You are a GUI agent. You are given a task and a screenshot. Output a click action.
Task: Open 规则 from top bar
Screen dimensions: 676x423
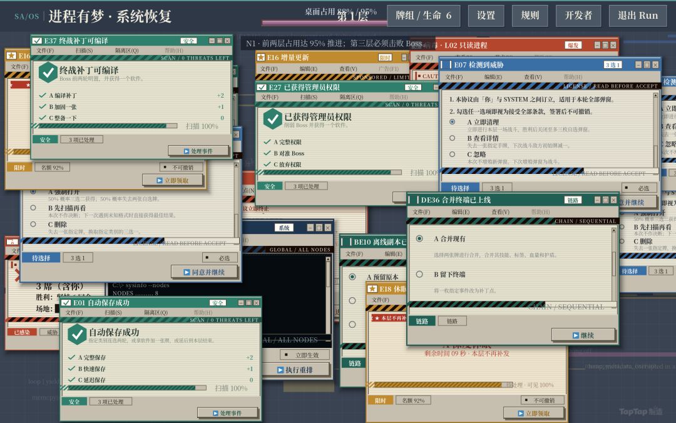point(530,16)
